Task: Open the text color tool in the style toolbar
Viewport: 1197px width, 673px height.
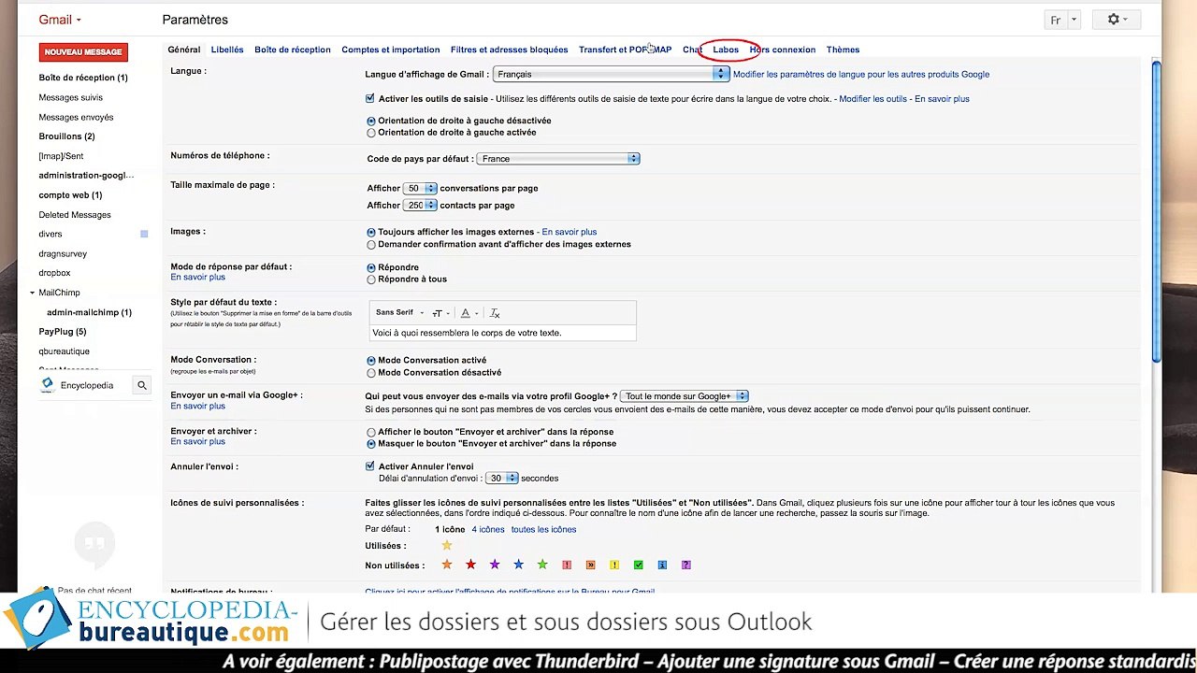Action: tap(468, 313)
